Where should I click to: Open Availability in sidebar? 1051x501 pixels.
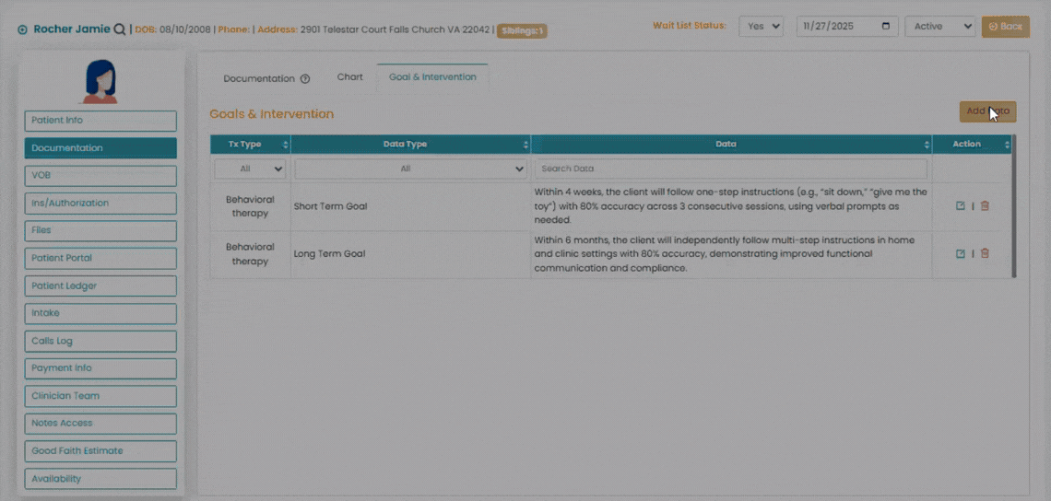(100, 479)
